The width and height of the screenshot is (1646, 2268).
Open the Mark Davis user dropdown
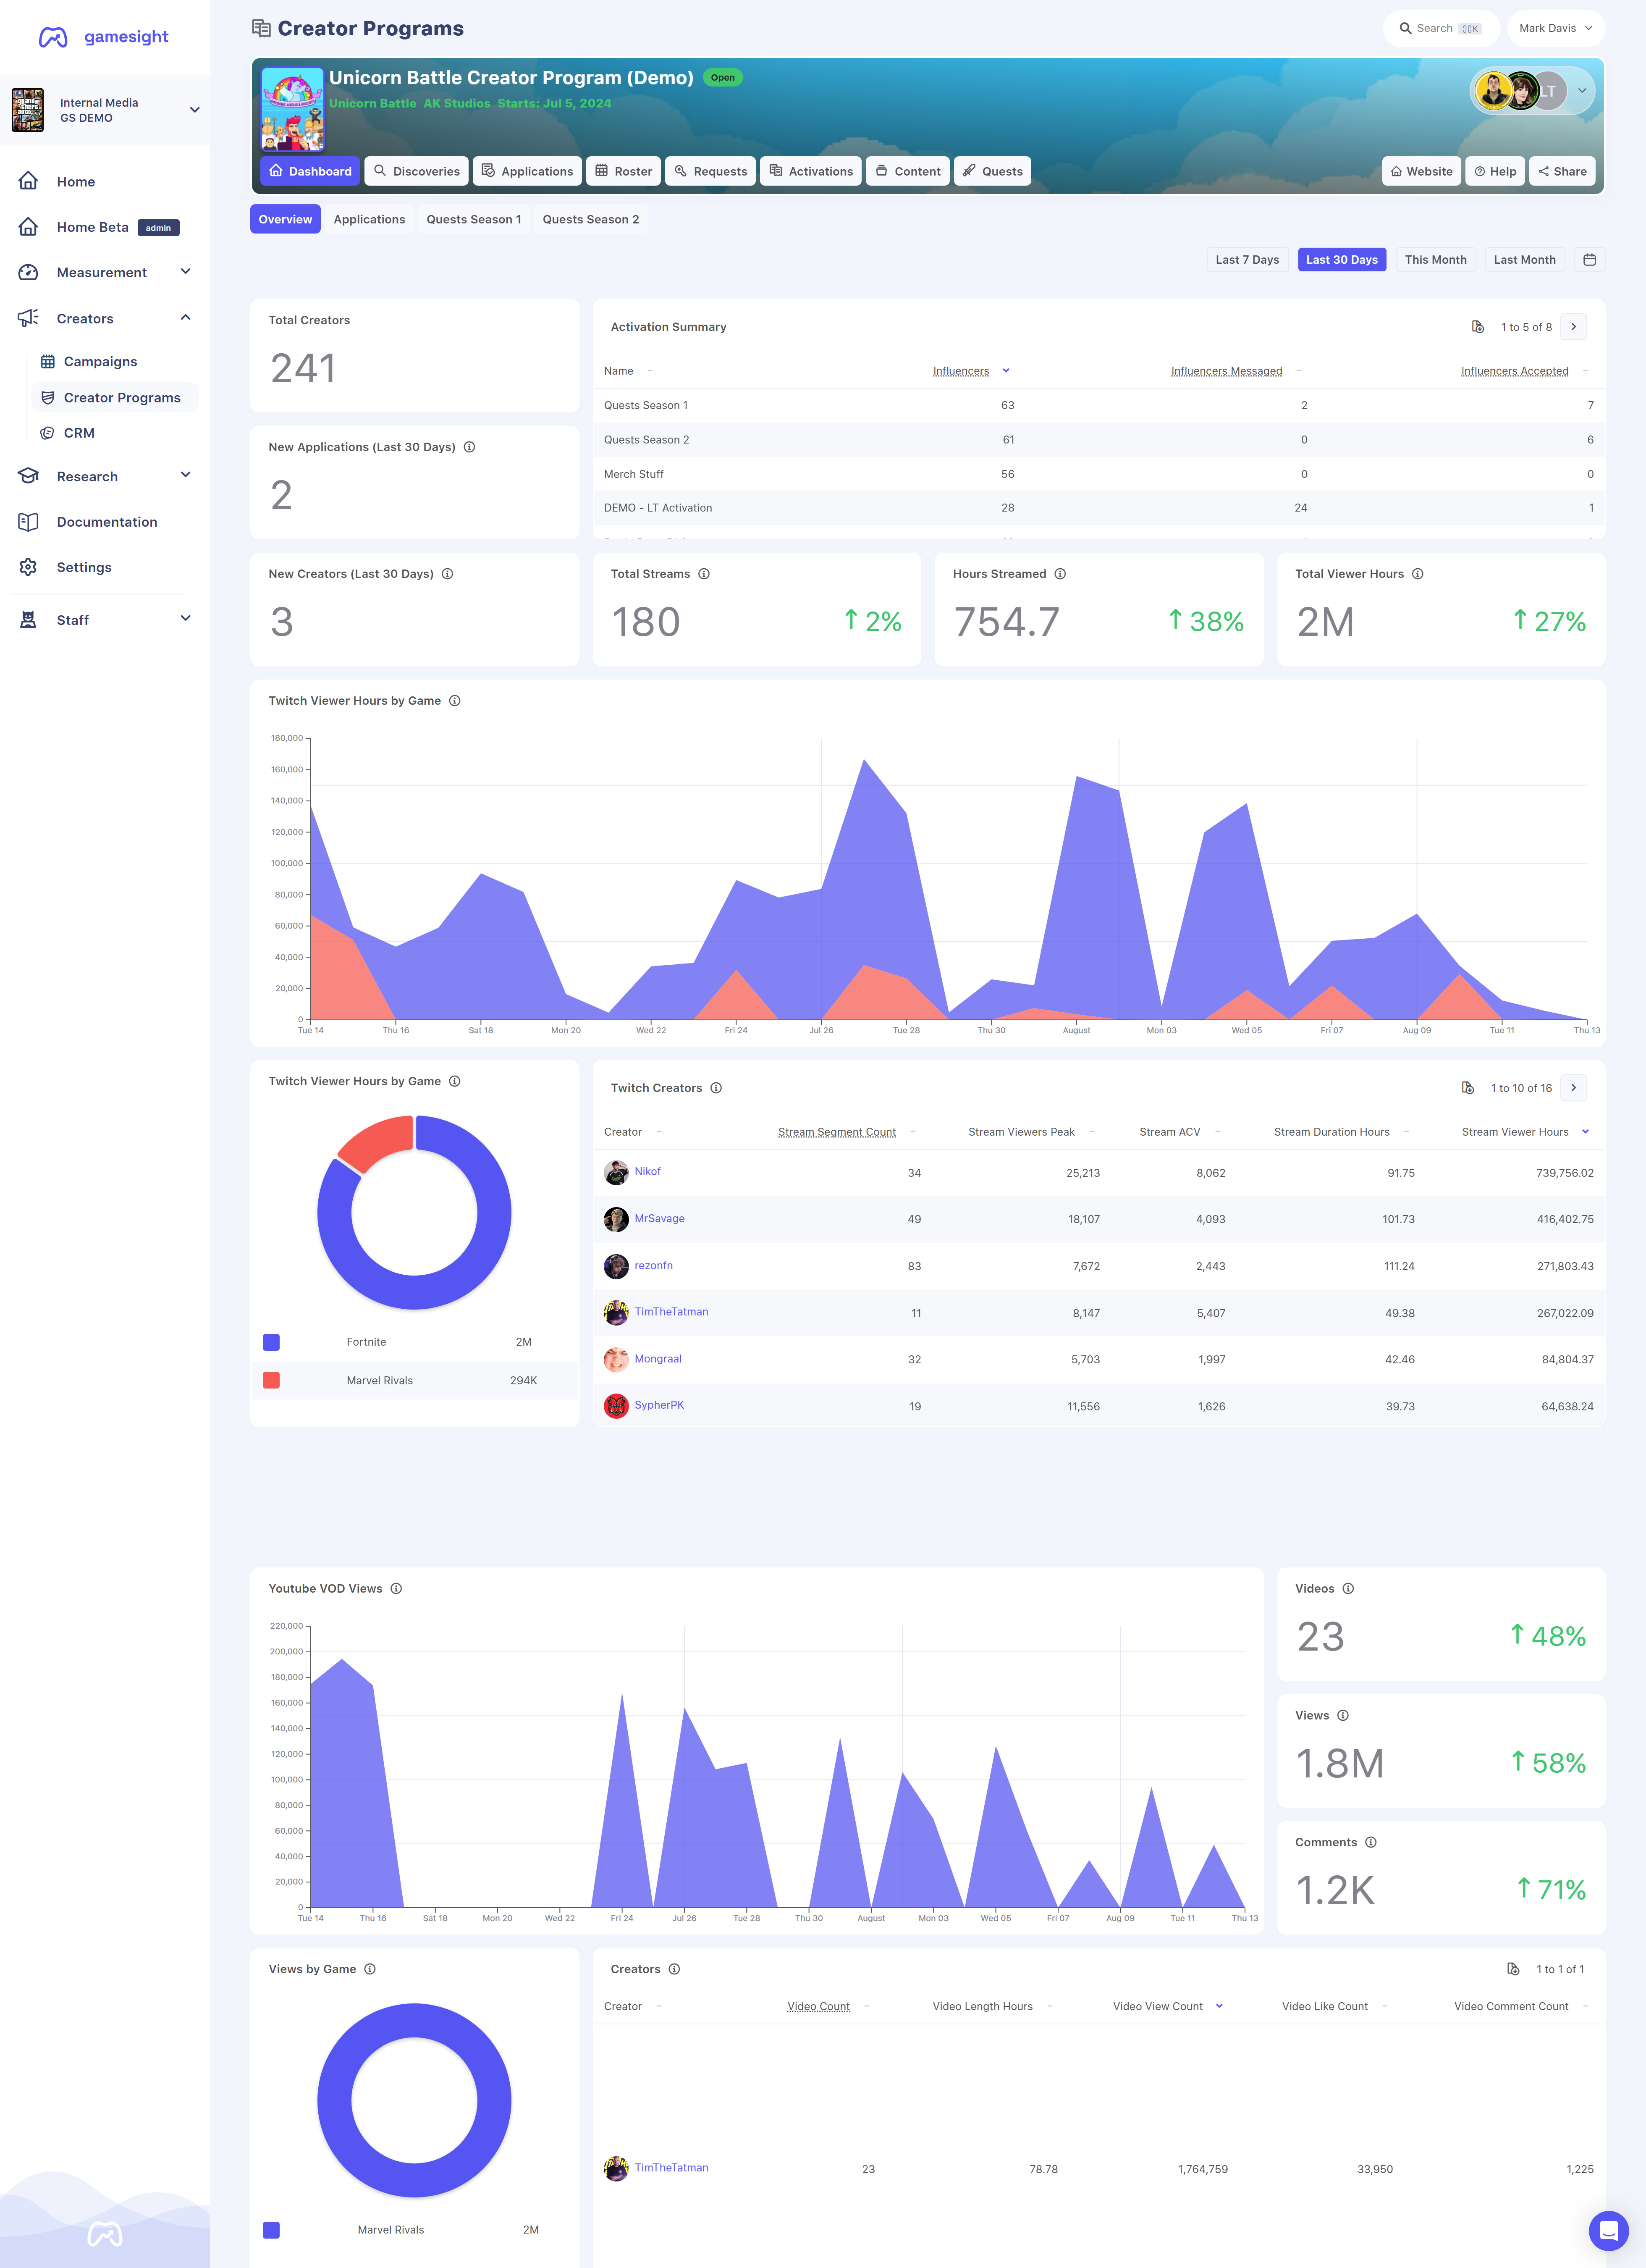(x=1555, y=28)
